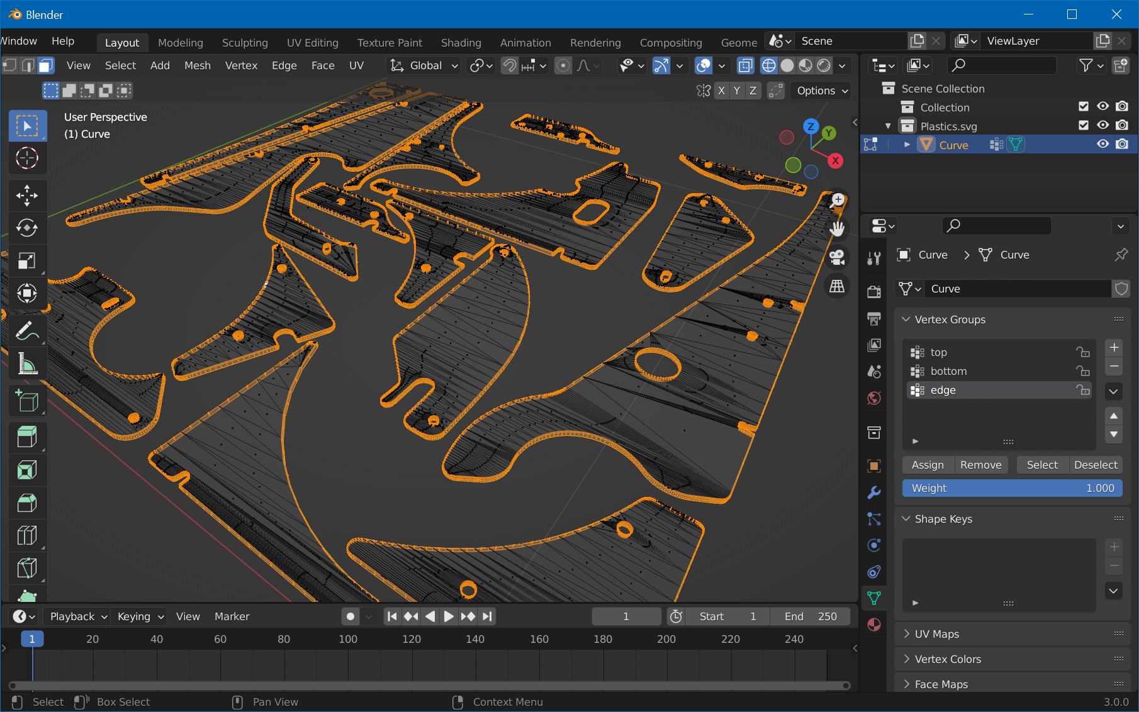
Task: Open Render properties tab
Action: point(874,291)
